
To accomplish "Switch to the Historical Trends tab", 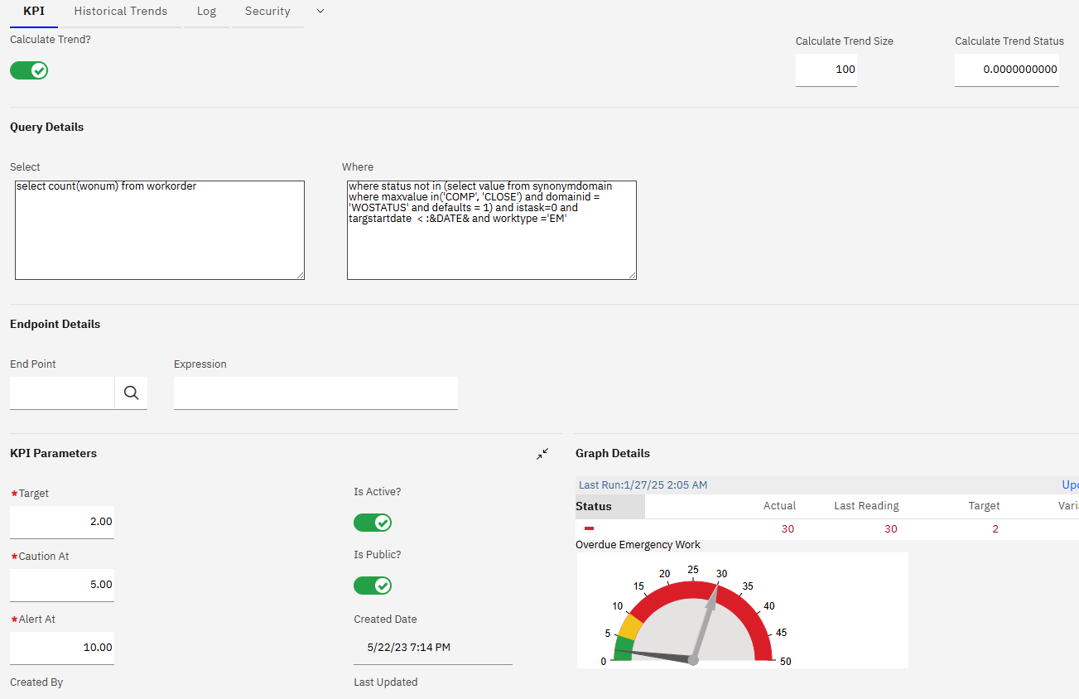I will (x=120, y=11).
